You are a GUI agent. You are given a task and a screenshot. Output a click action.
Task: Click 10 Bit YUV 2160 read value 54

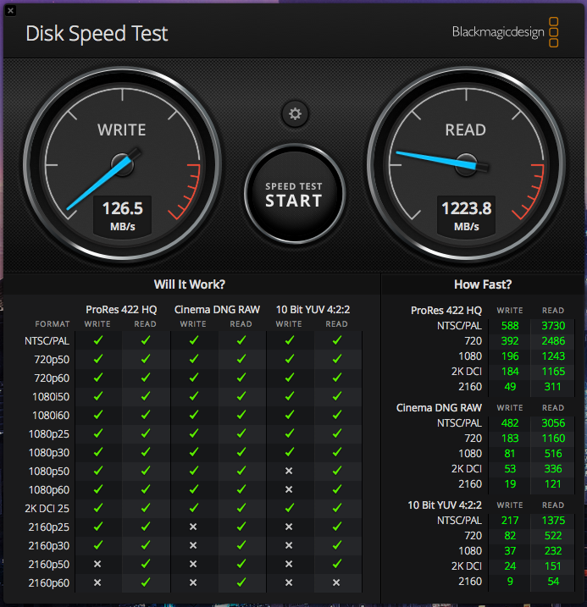pos(553,582)
